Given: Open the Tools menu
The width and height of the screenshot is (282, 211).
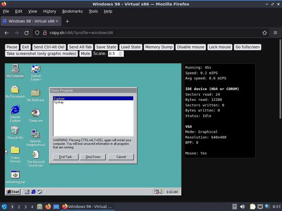Looking at the screenshot, I should (93, 11).
